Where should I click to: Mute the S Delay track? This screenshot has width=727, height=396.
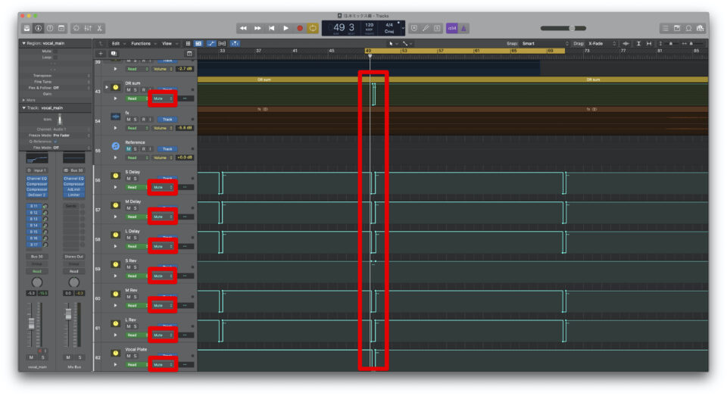(x=129, y=179)
